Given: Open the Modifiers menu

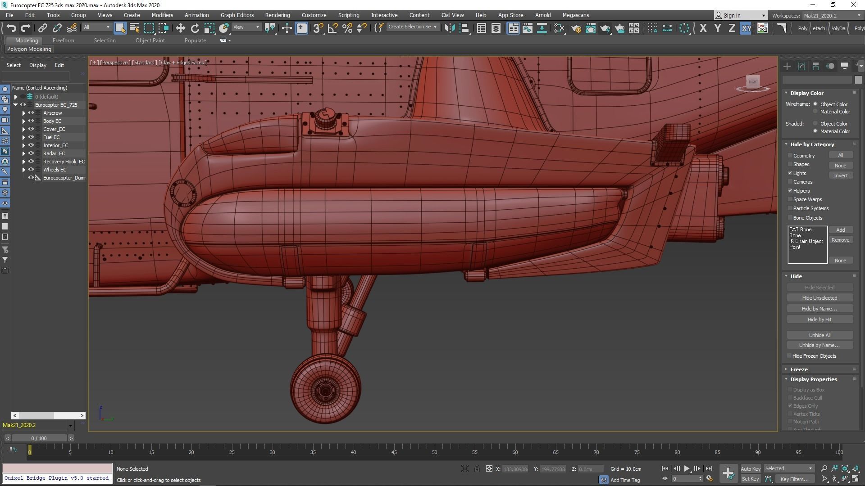Looking at the screenshot, I should coord(162,15).
